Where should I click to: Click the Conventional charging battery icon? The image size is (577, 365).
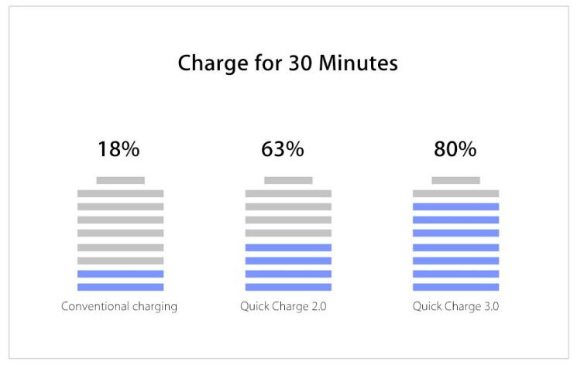pos(120,234)
